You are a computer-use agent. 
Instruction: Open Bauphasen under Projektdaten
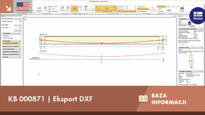[6, 36]
